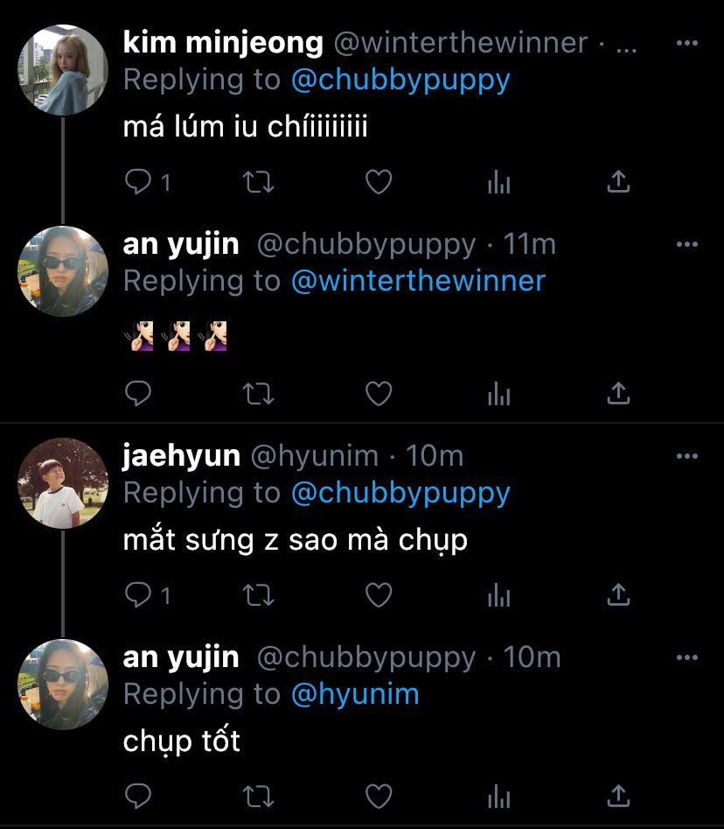View analytics for an yujin's emoji tweet

(499, 394)
